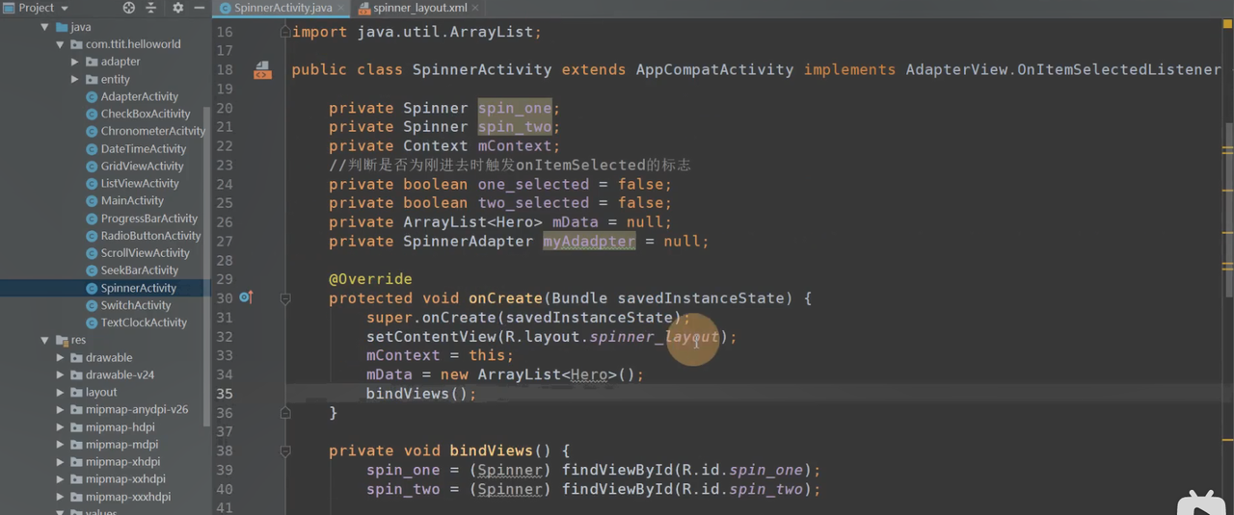
Task: Expand the mipmap-xxhdpi folder
Action: coord(60,478)
